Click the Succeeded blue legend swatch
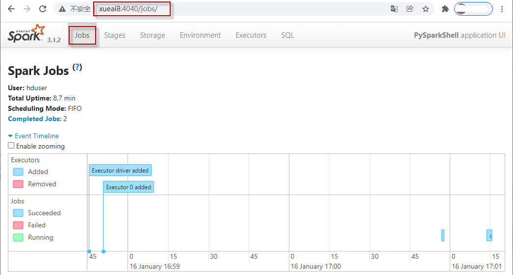 coord(18,213)
